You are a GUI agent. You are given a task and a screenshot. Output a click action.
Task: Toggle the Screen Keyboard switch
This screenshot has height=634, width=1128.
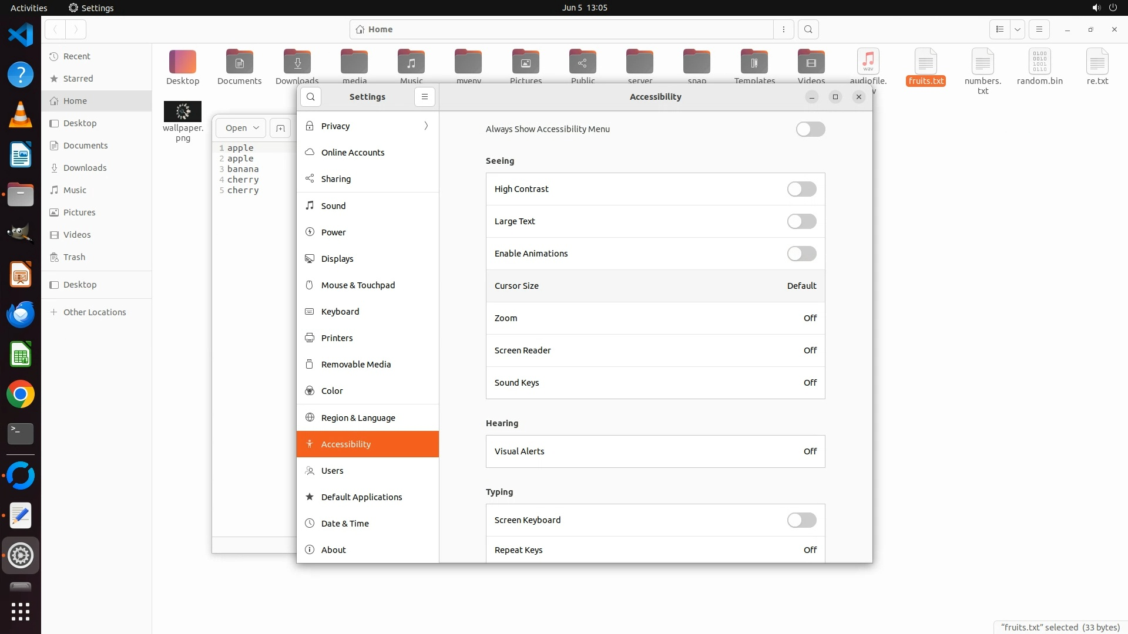pos(801,520)
